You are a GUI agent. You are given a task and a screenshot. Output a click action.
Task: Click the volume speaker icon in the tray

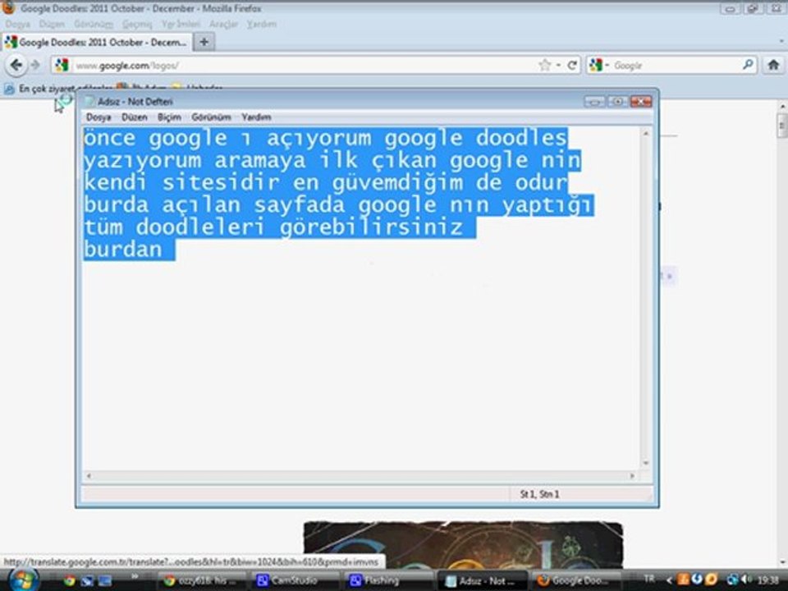coord(746,580)
